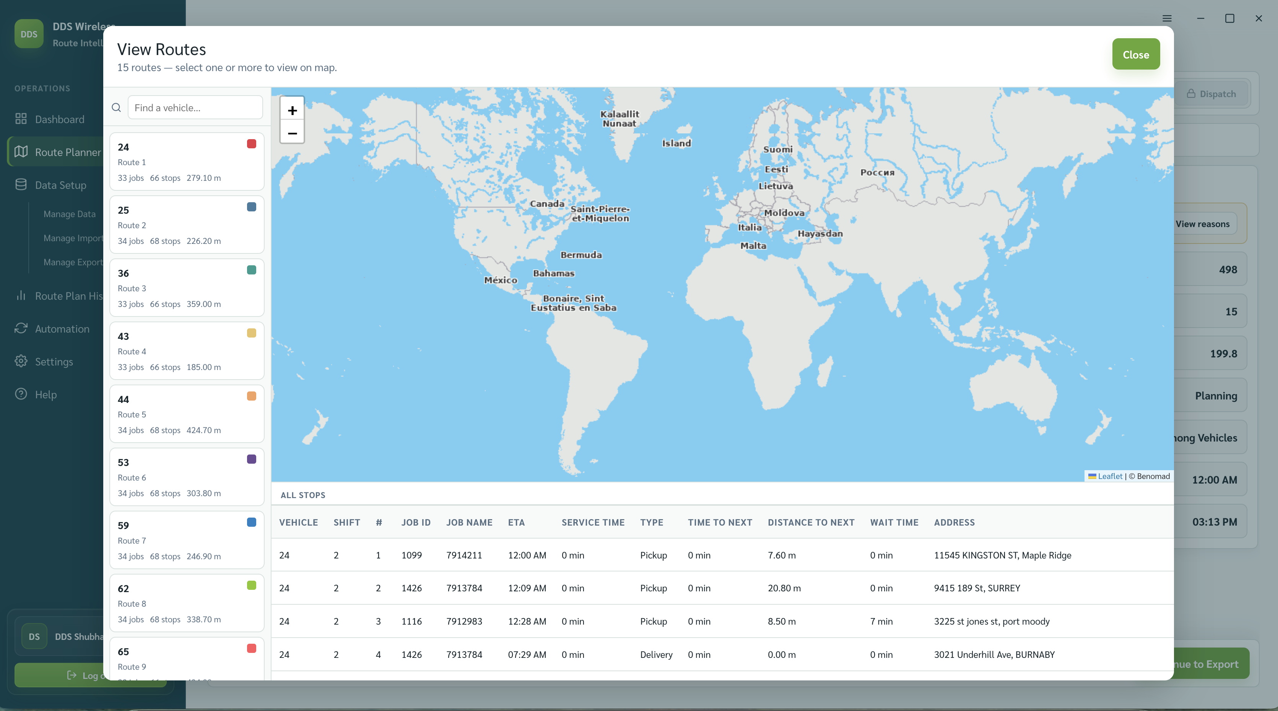
Task: Select the stop row for job 1099
Action: click(x=722, y=555)
